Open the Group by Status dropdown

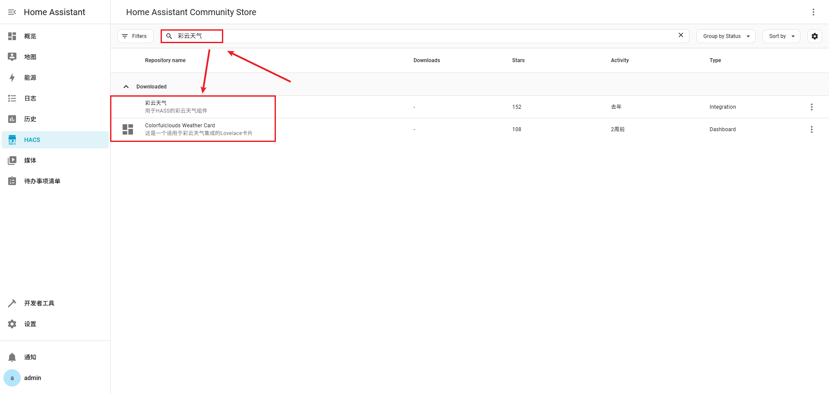tap(725, 36)
